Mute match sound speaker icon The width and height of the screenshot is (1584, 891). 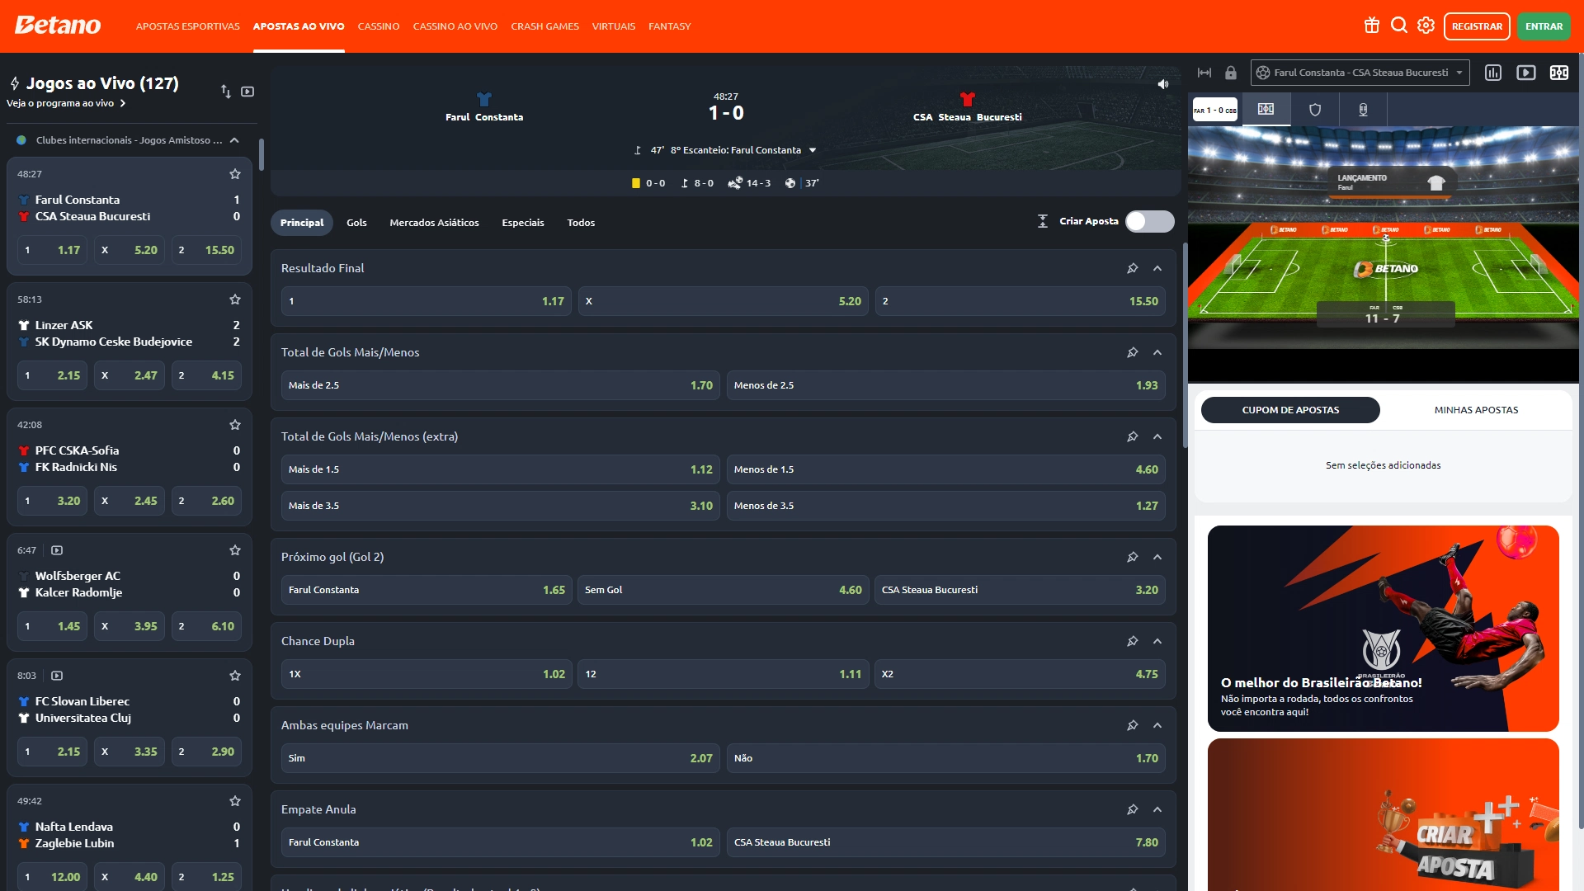[1163, 84]
